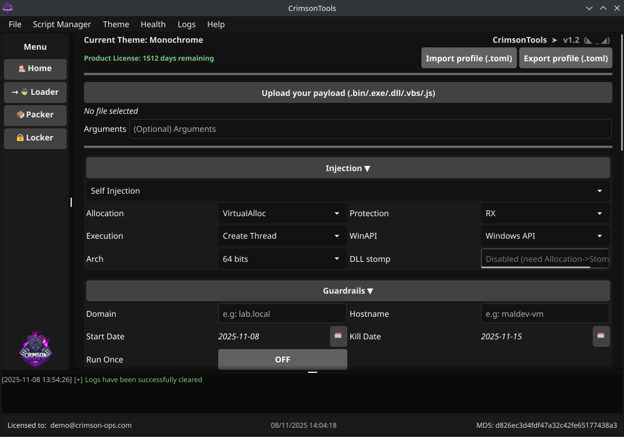
Task: Expand the Execution dropdown showing Create Thread
Action: pyautogui.click(x=282, y=235)
